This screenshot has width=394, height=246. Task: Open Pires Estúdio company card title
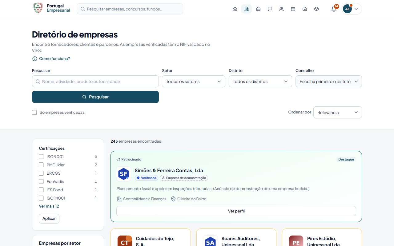tap(324, 241)
